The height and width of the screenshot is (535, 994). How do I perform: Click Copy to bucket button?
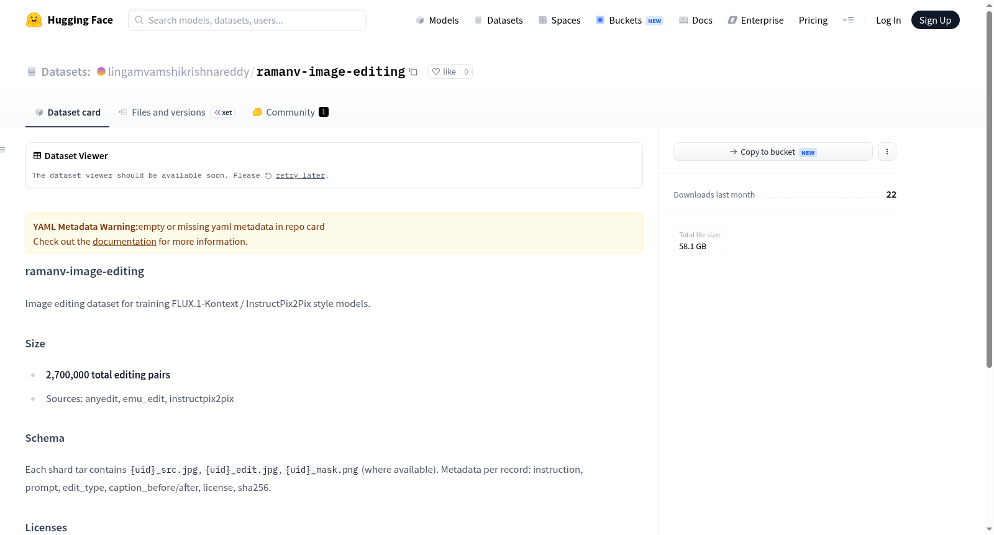click(x=773, y=152)
